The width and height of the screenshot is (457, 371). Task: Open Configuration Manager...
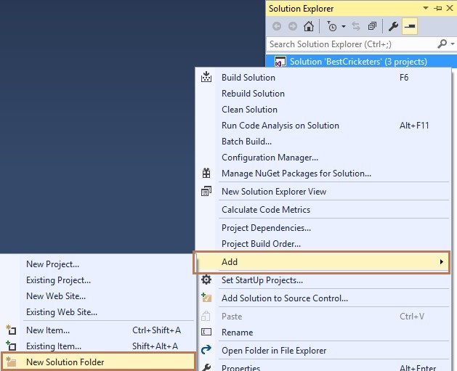point(323,158)
